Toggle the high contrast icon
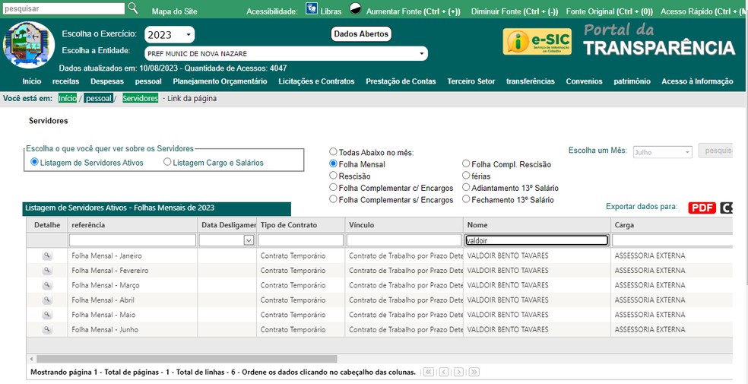 [356, 8]
